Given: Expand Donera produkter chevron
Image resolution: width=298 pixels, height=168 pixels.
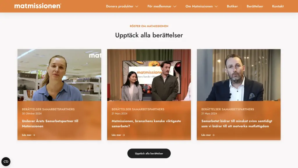Looking at the screenshot, I should tap(137, 6).
